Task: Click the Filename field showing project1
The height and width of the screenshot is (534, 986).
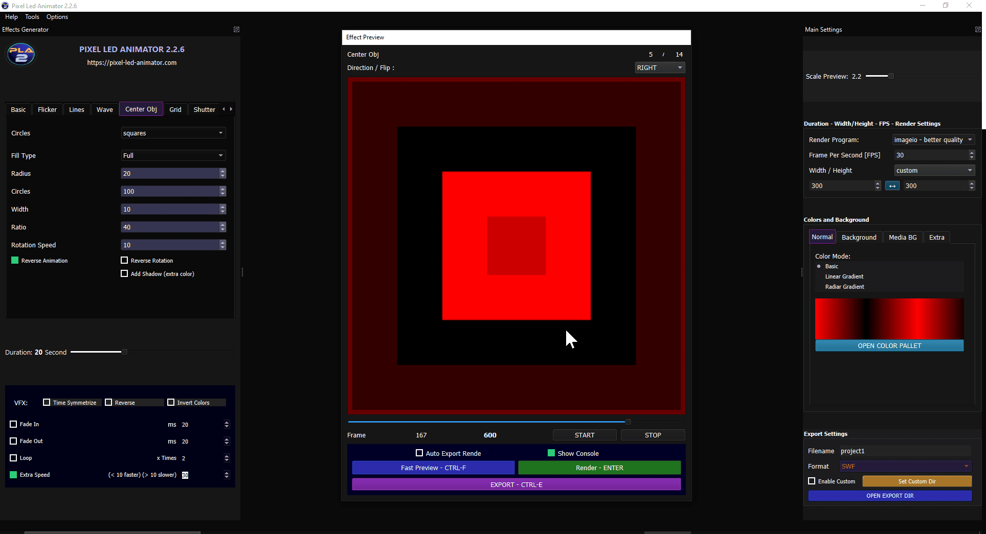Action: [904, 451]
